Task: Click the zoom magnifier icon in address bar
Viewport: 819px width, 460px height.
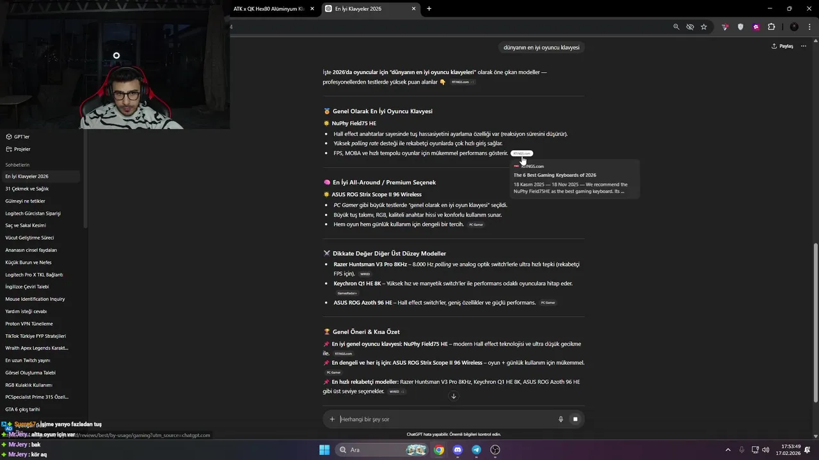Action: [676, 27]
